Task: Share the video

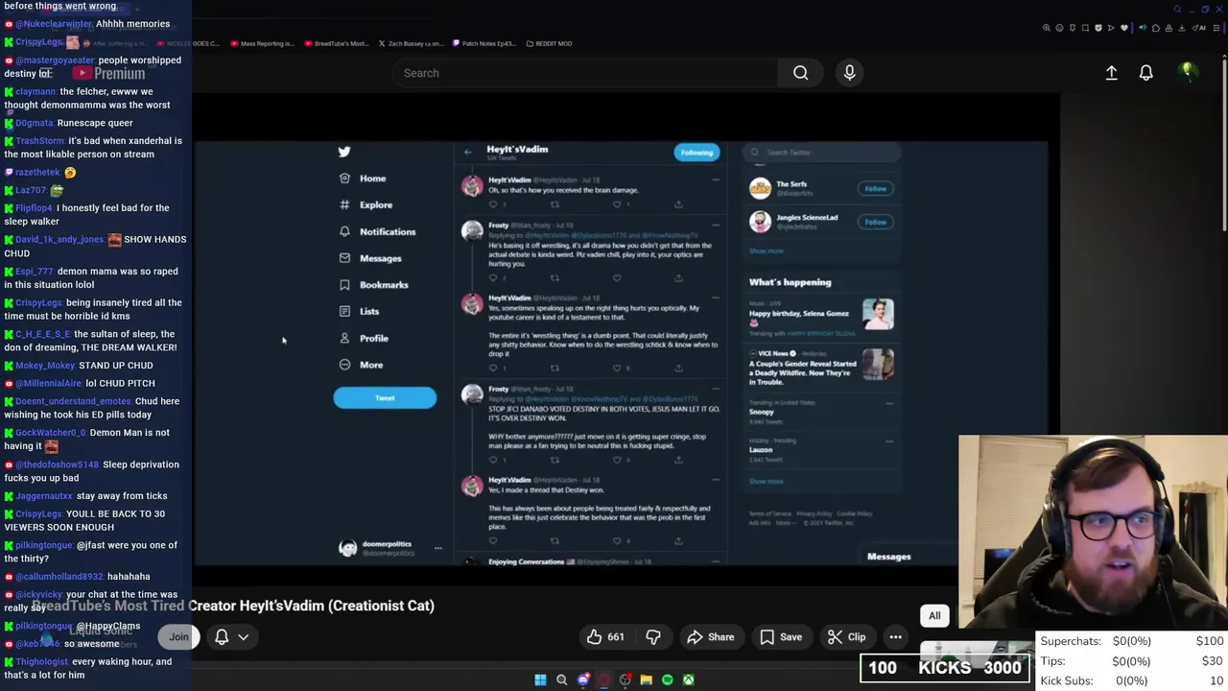Action: point(710,636)
